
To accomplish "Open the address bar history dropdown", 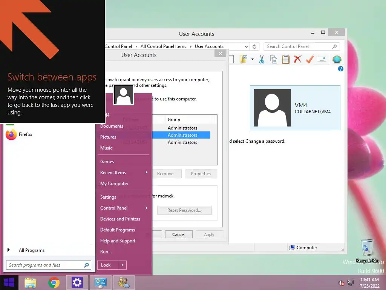I will 246,46.
